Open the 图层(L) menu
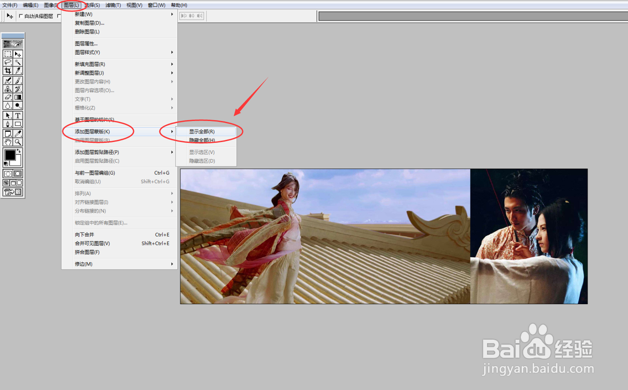 pos(71,5)
